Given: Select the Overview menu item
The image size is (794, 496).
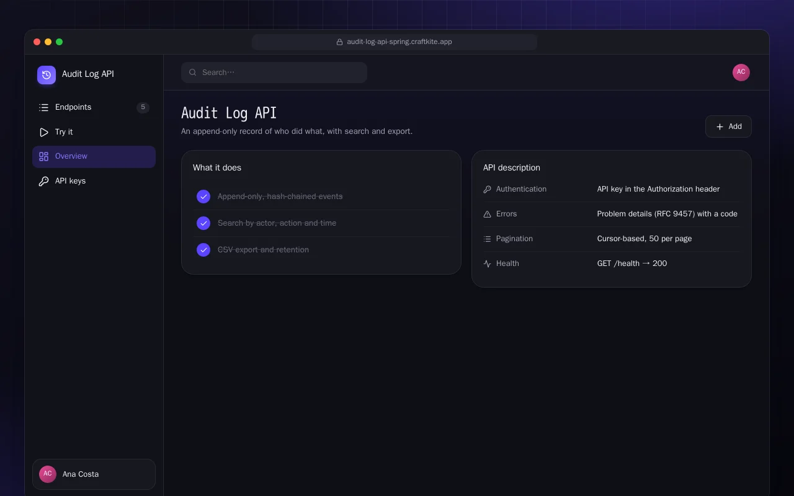Looking at the screenshot, I should (94, 157).
